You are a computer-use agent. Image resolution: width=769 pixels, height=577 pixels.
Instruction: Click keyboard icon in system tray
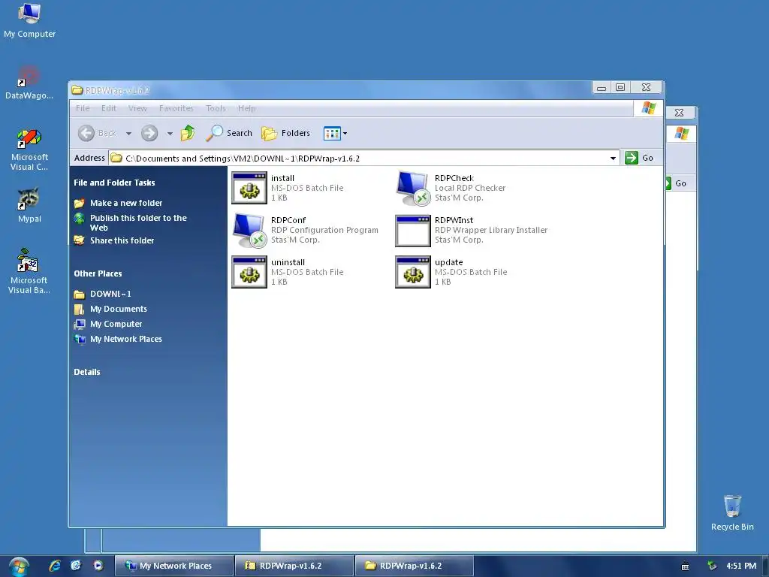tap(686, 566)
